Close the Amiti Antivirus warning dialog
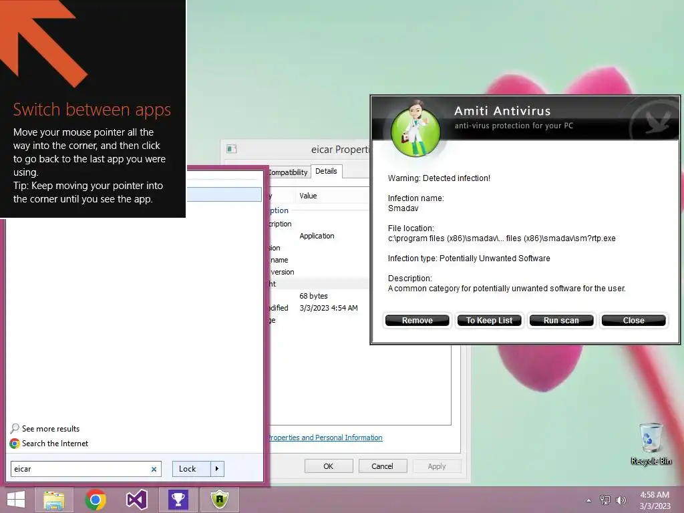This screenshot has height=513, width=684. 633,320
